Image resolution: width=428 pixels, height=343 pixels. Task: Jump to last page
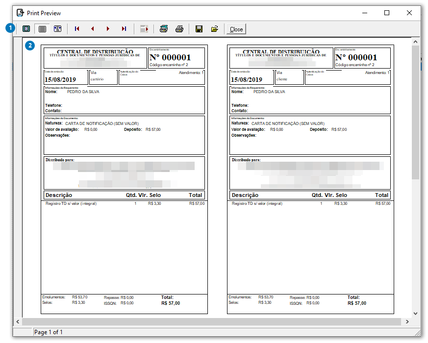(x=124, y=28)
